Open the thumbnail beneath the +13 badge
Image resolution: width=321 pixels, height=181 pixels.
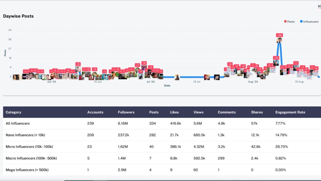coord(276,63)
